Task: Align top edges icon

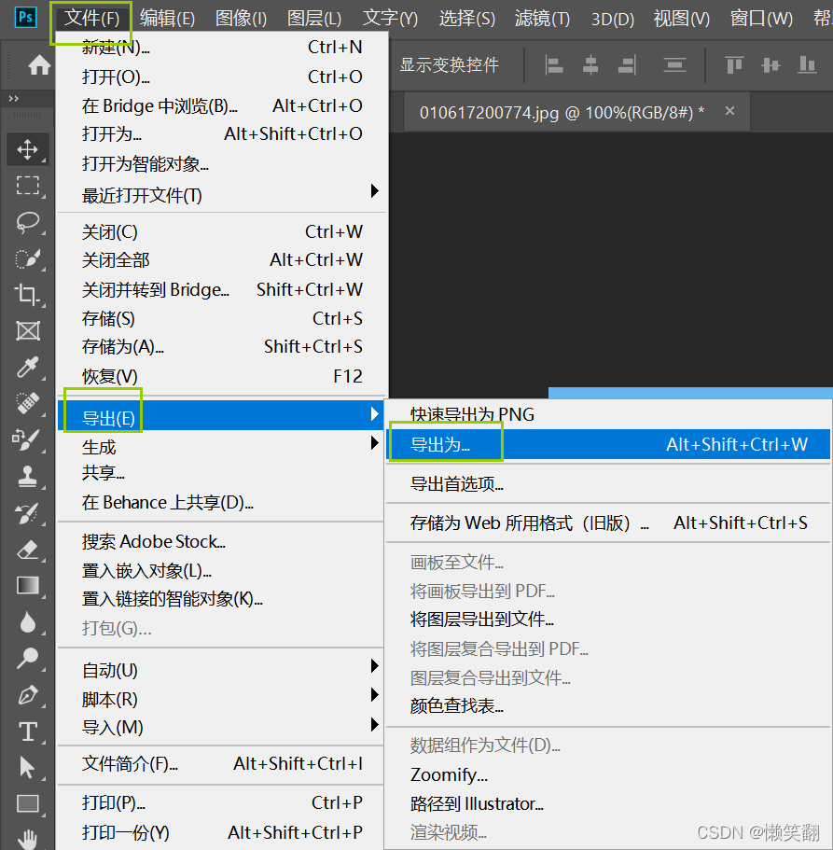Action: pos(734,65)
